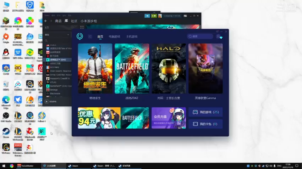Viewport: 302px width, 169px height.
Task: Click the Minecraft desktop icon
Action: pyautogui.click(x=6, y=24)
